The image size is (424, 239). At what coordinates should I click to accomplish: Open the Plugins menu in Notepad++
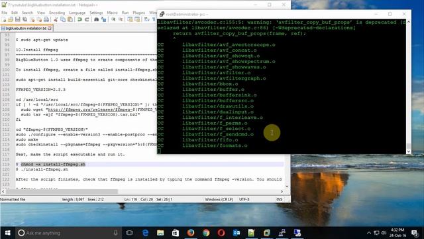[x=138, y=13]
